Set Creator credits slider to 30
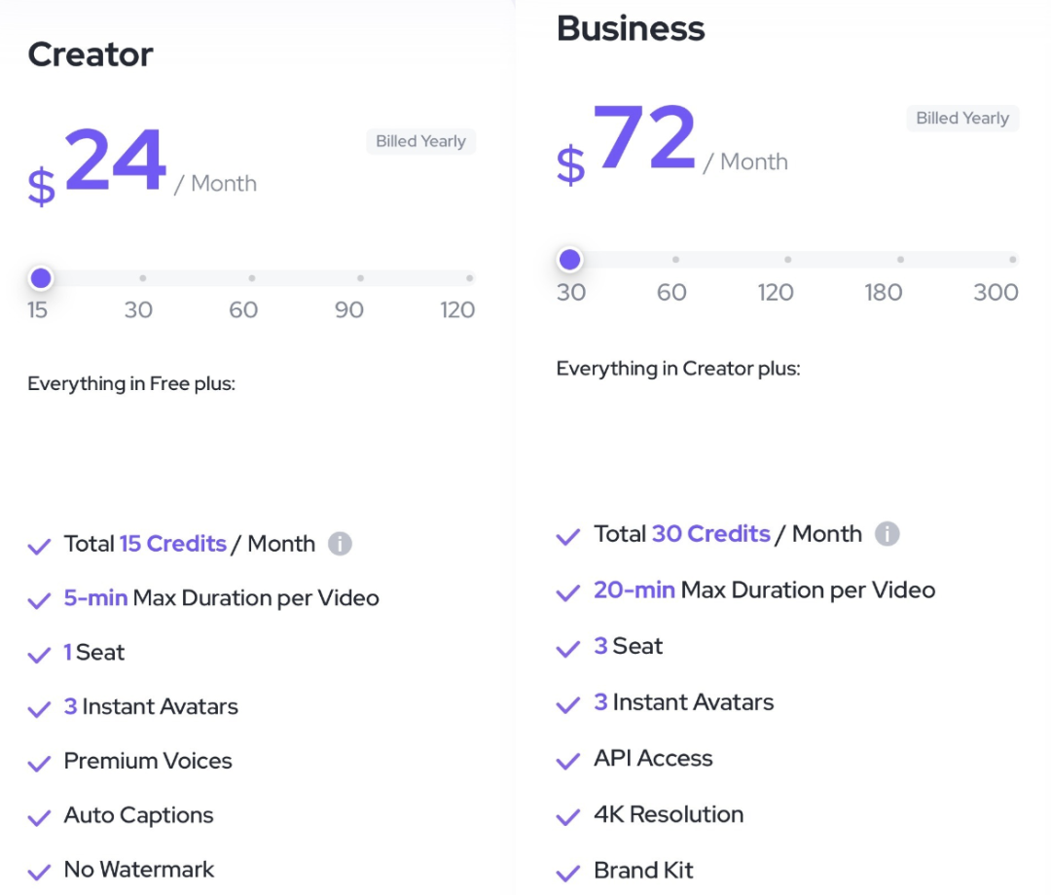 143,278
